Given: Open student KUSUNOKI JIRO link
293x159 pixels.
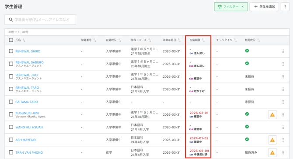Looking at the screenshot, I should 27,113.
